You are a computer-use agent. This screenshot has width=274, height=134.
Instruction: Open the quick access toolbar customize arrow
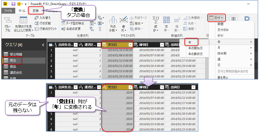[26, 4]
